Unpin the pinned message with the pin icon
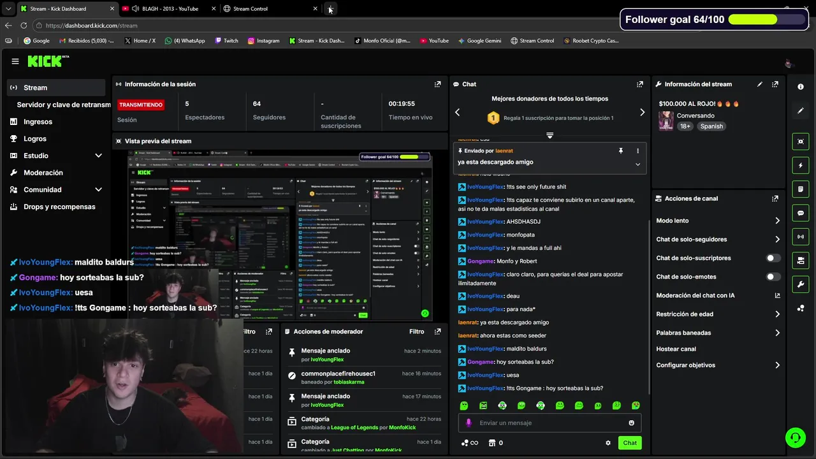This screenshot has width=816, height=459. point(620,151)
